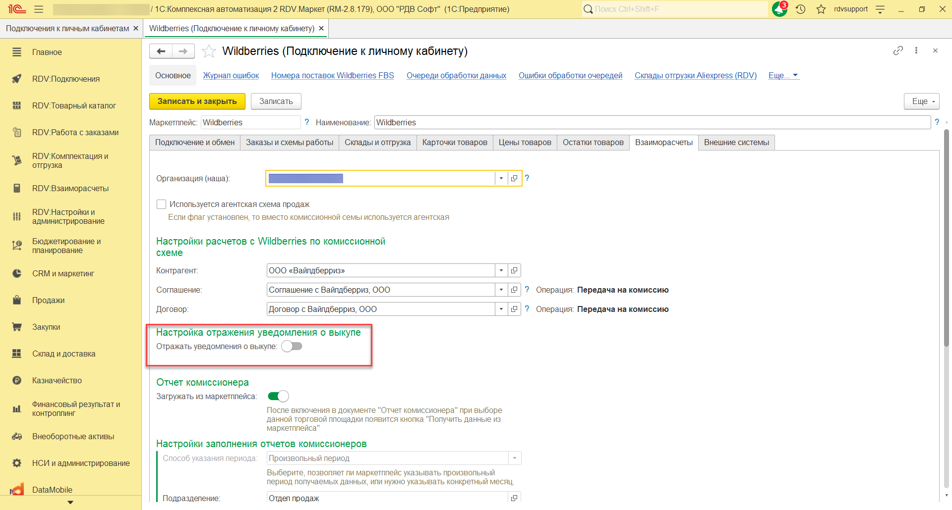Add Wildberries form to favorites star
This screenshot has width=952, height=510.
point(209,51)
